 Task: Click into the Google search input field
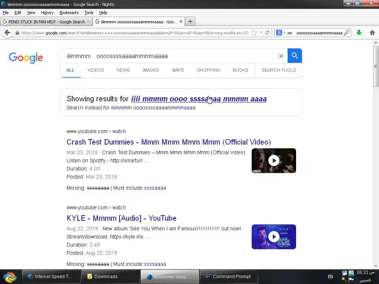[169, 56]
